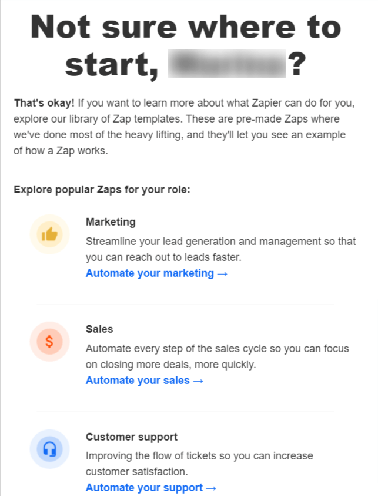Click the bold 'That's okay!' text
The width and height of the screenshot is (378, 496).
44,104
